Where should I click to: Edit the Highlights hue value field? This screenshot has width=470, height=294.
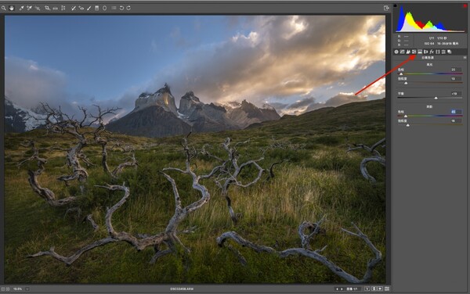point(456,70)
